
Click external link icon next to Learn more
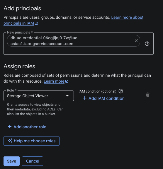click(67, 81)
